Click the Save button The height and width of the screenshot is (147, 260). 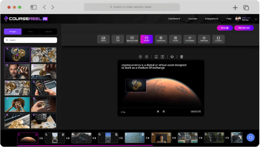coord(225,28)
